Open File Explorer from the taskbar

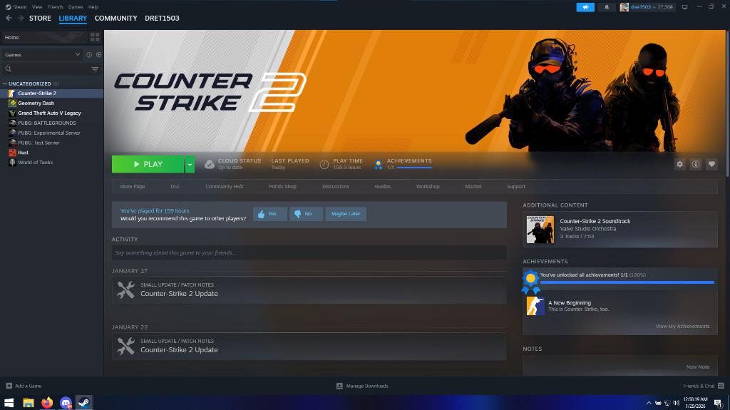pos(29,403)
